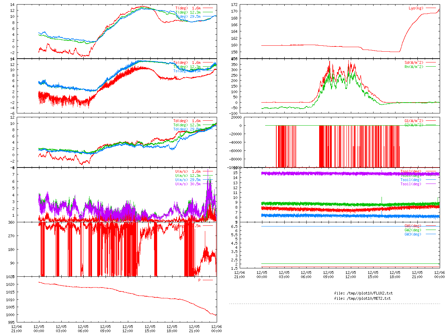Click the '1005' pressure axis tick label
This screenshot has height=335, width=446.
(10, 307)
